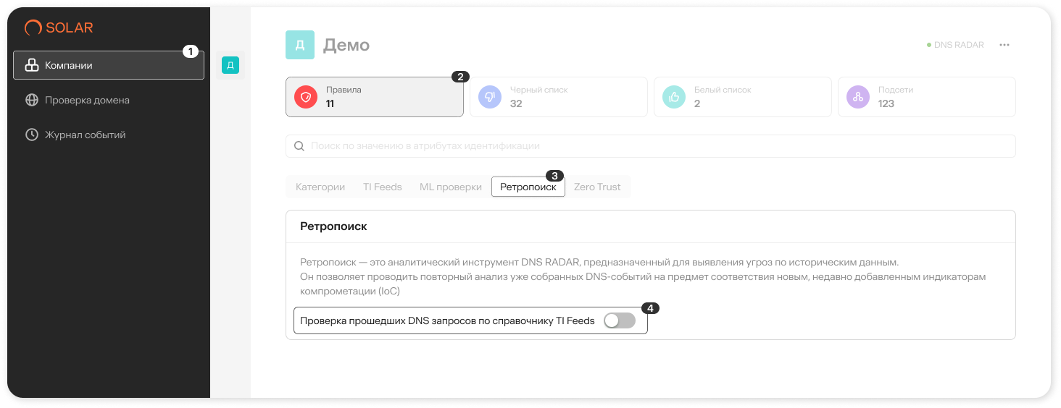Click the red shield Правила icon
The width and height of the screenshot is (1061, 408).
(306, 97)
